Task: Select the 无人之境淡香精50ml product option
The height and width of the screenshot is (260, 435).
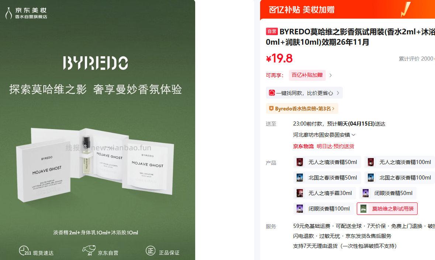Action: (x=327, y=162)
